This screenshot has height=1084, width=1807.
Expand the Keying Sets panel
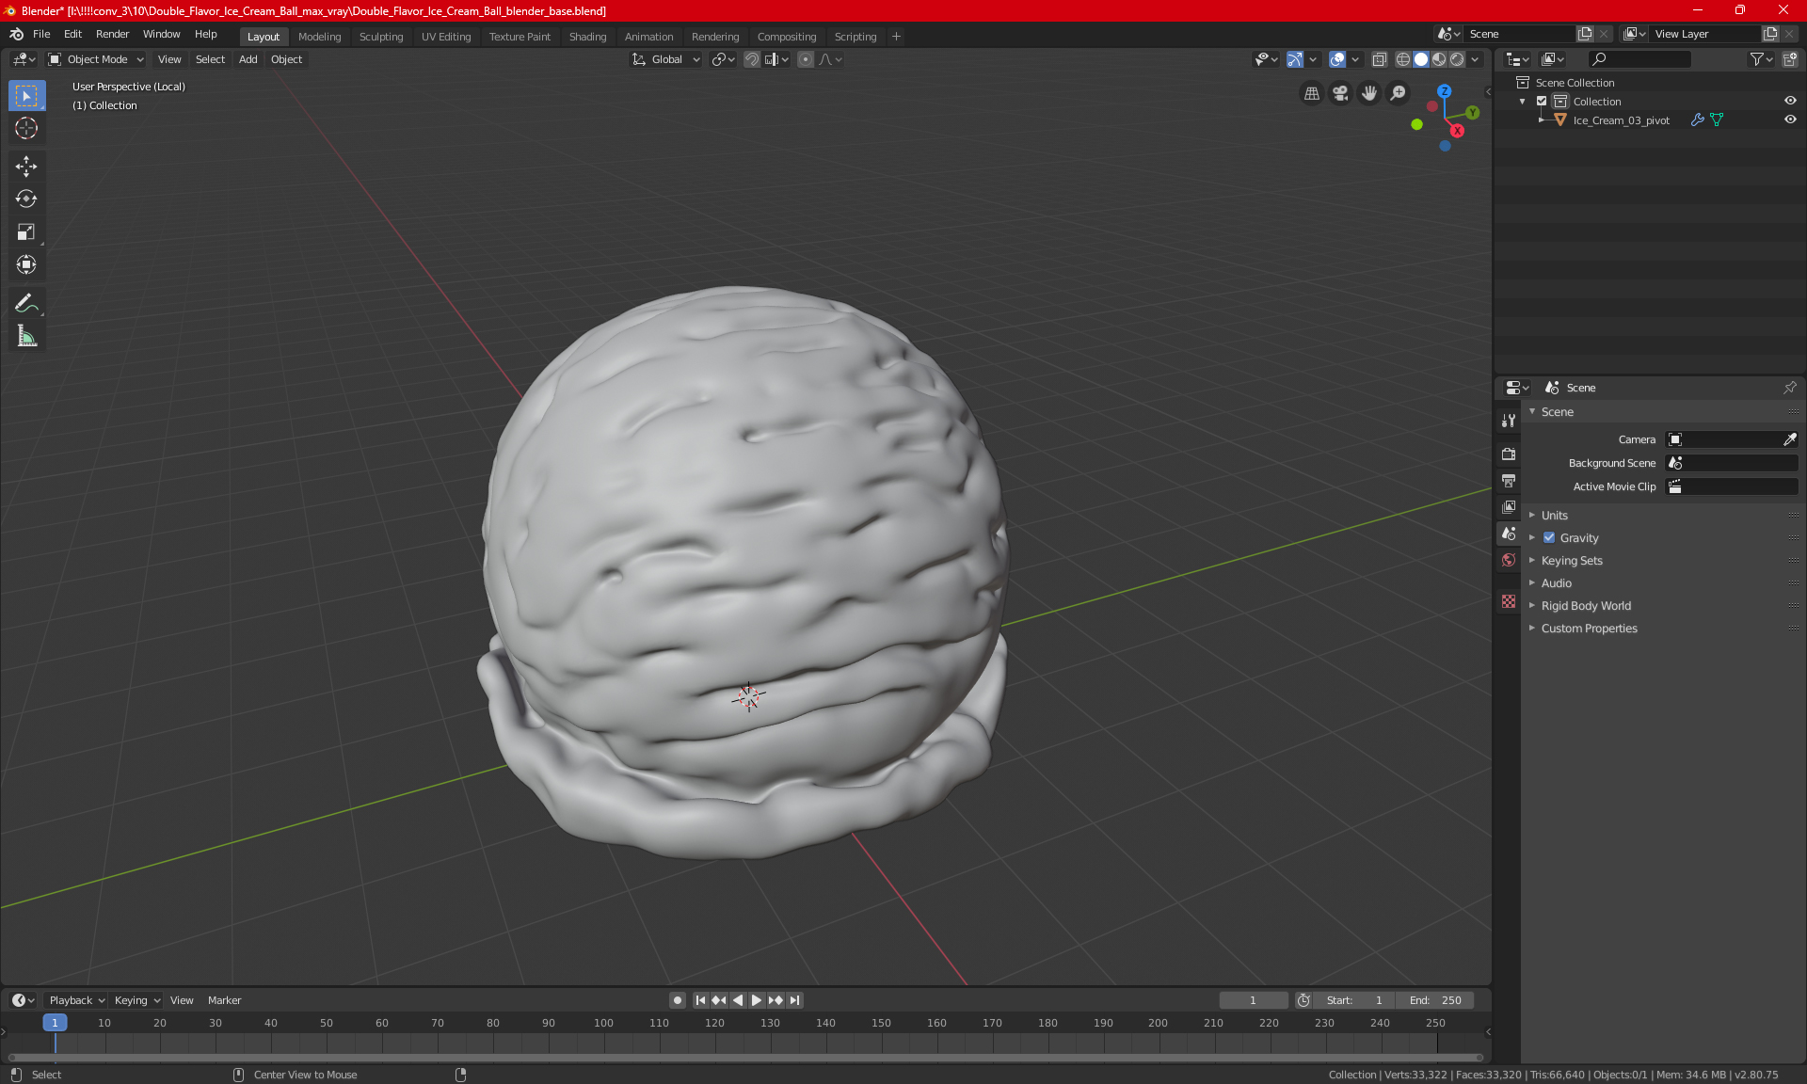click(1571, 561)
